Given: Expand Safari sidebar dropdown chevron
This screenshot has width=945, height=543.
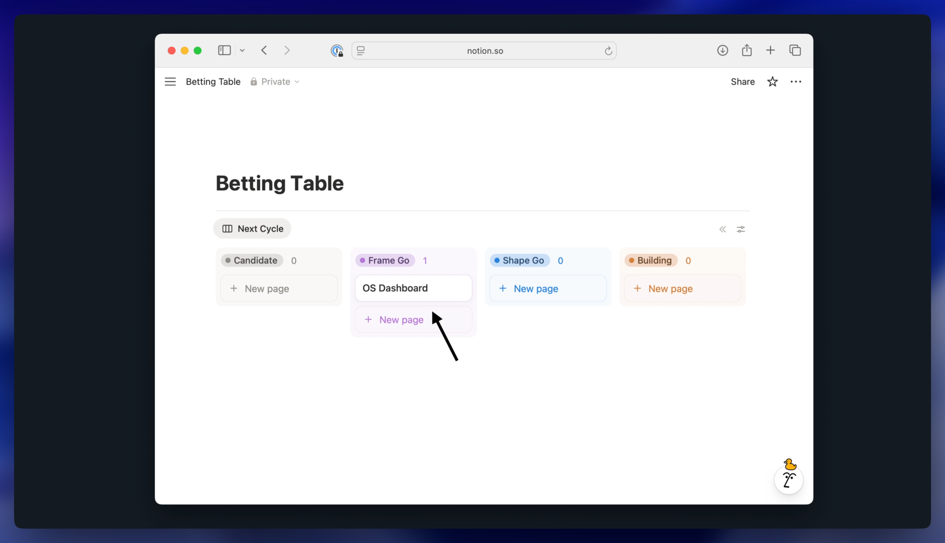Looking at the screenshot, I should click(x=242, y=51).
